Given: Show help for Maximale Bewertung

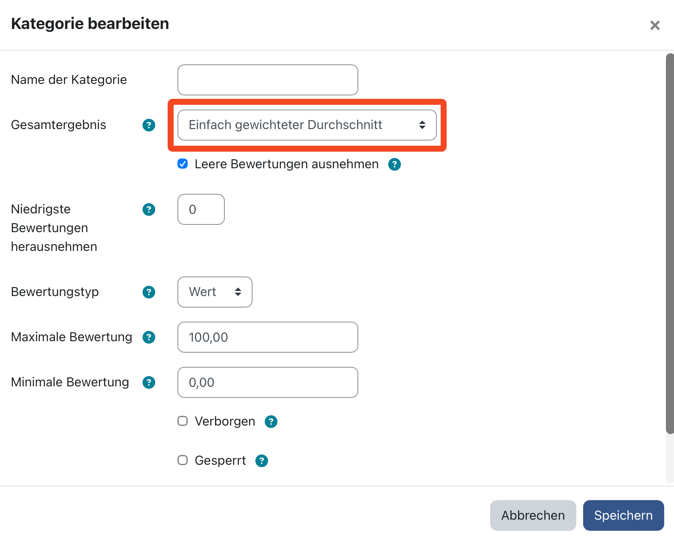Looking at the screenshot, I should [x=149, y=337].
